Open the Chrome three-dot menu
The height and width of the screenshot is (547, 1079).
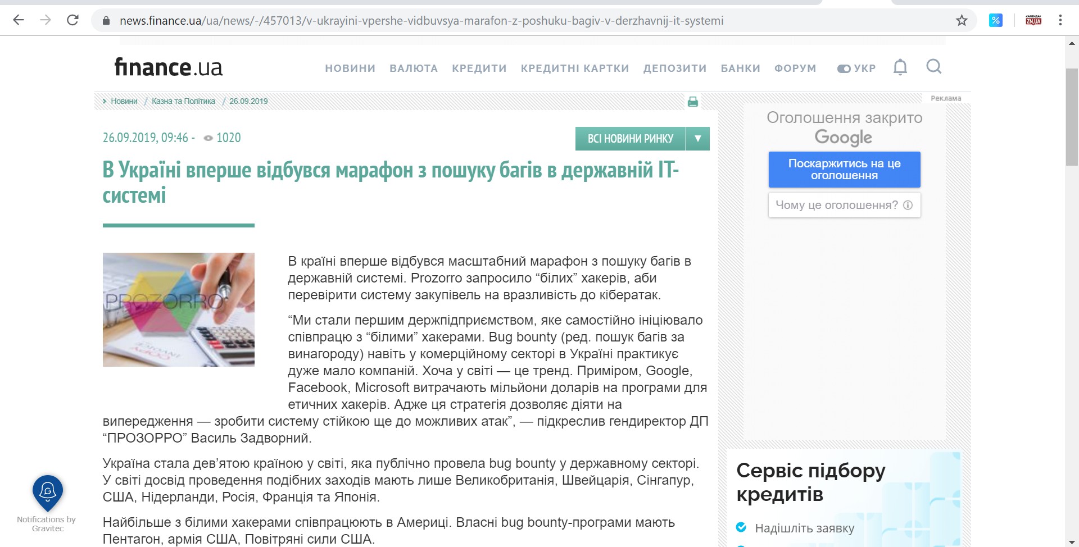[x=1060, y=20]
